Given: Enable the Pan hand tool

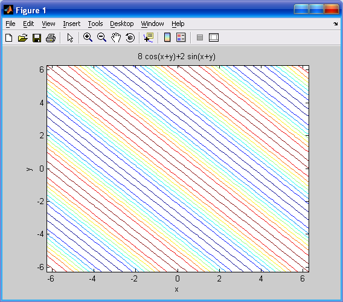Looking at the screenshot, I should click(x=116, y=37).
